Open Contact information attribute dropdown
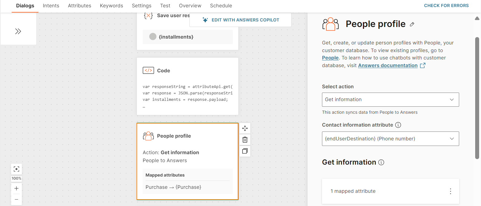This screenshot has width=481, height=206. coord(391,139)
